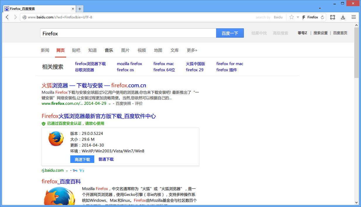Image resolution: width=361 pixels, height=207 pixels.
Task: Expand the dropdown arrow after 2014-04-29
Action: 110,104
